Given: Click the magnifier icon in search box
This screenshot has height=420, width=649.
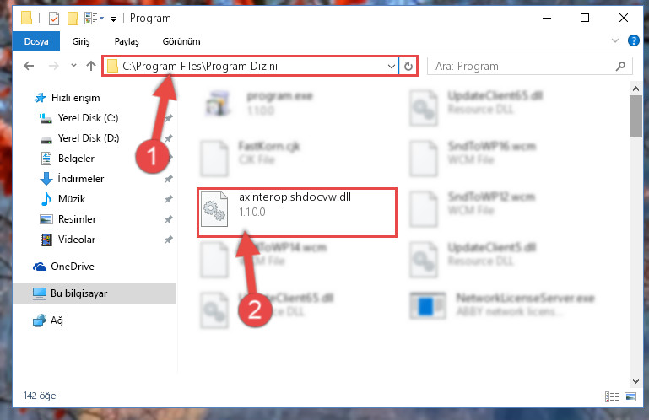Looking at the screenshot, I should coord(620,67).
